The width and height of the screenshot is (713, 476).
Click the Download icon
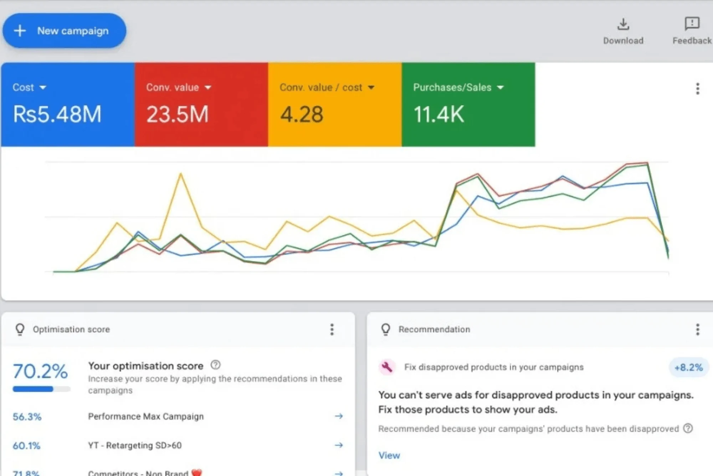623,24
